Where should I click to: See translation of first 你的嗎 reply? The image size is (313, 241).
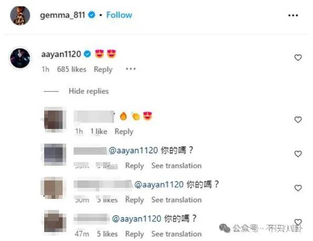click(x=176, y=166)
